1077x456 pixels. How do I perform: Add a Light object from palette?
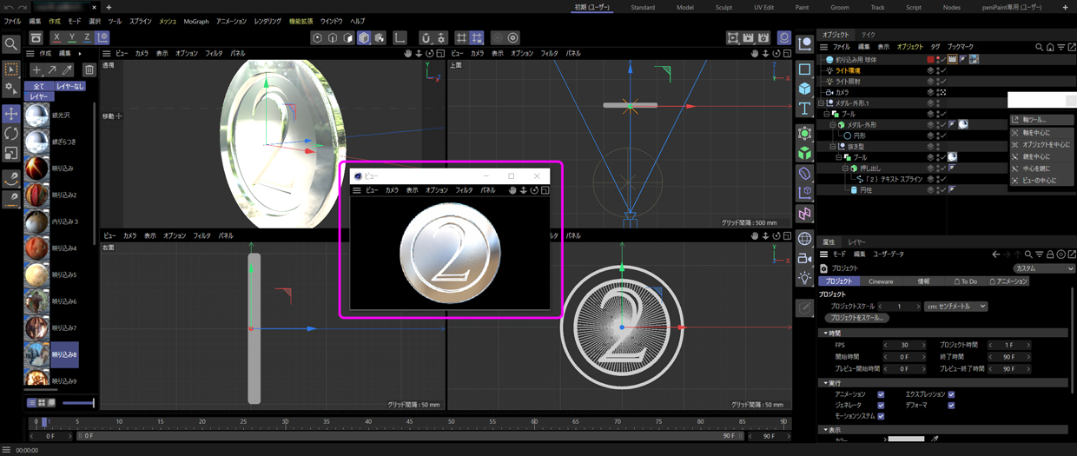tap(805, 277)
